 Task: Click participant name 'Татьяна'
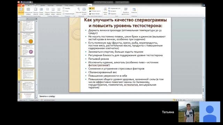point(168,112)
